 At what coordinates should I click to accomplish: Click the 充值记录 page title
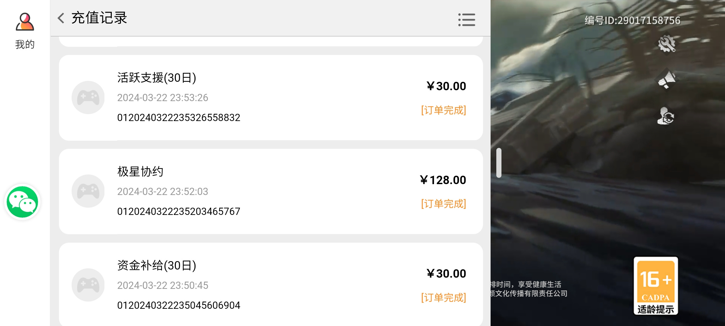(x=99, y=18)
